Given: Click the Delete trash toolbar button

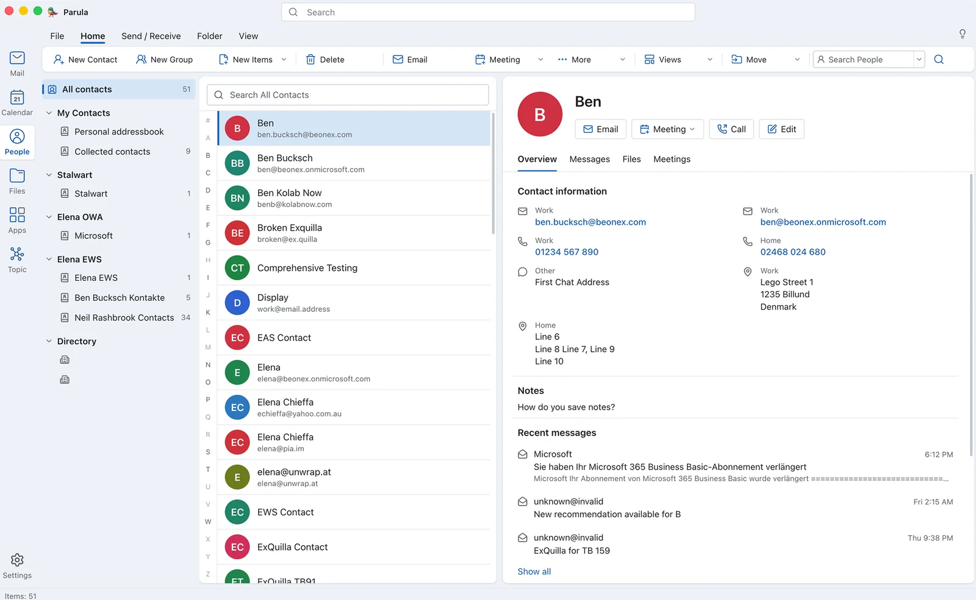Looking at the screenshot, I should (325, 60).
